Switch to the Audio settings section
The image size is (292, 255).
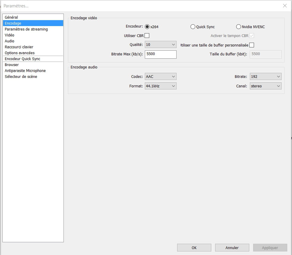(33, 41)
